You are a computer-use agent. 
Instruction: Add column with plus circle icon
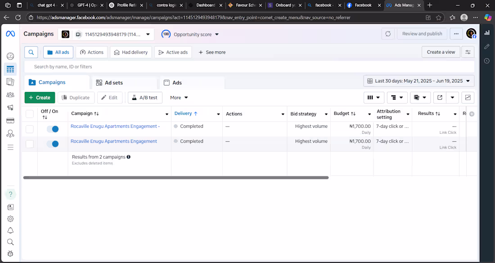472,114
